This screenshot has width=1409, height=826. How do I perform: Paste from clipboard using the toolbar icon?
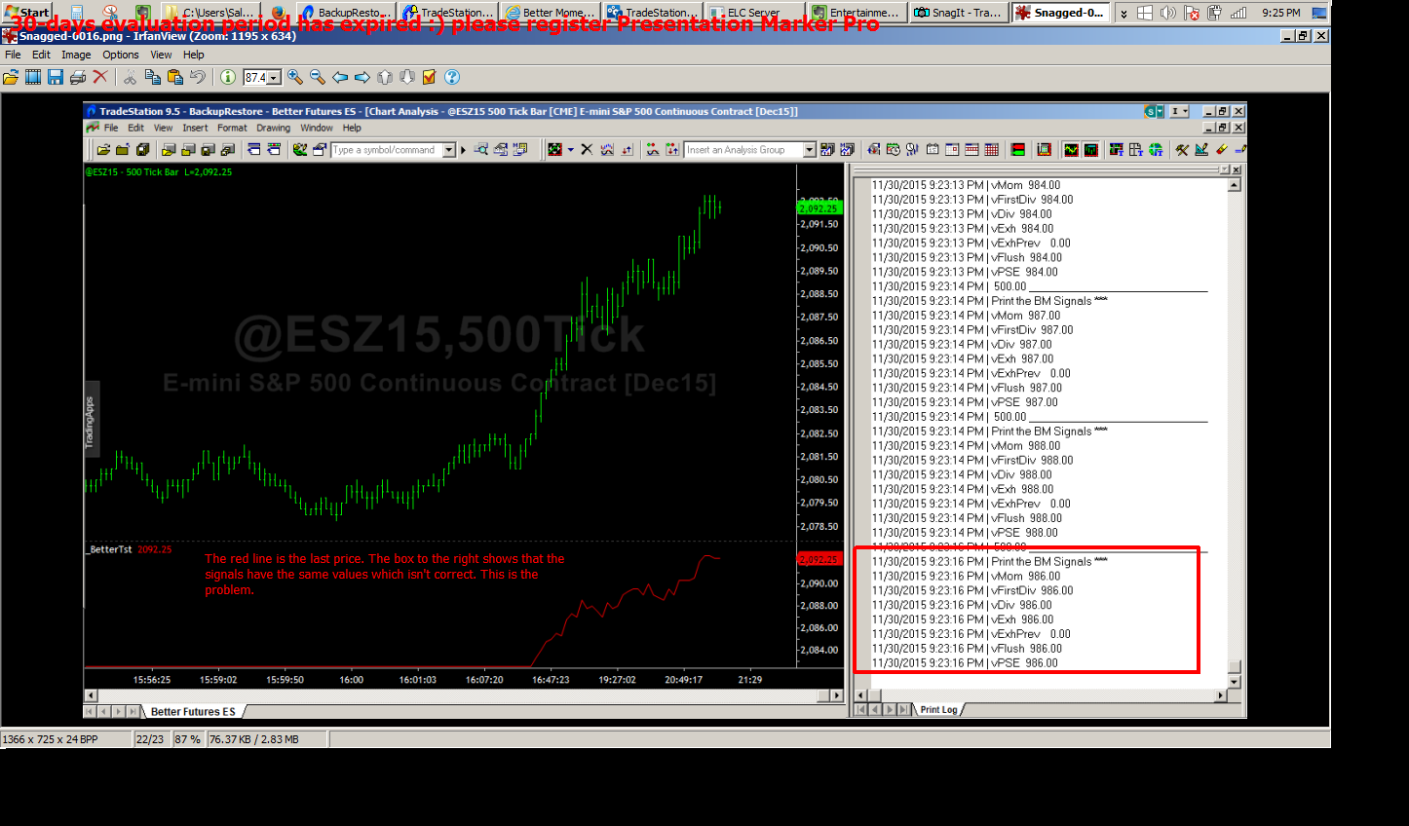click(x=175, y=77)
